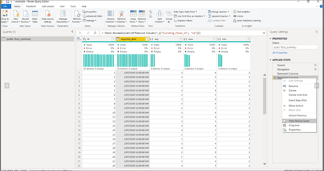Open Use First Row as Headers dropdown
324x171 pixels.
189,16
